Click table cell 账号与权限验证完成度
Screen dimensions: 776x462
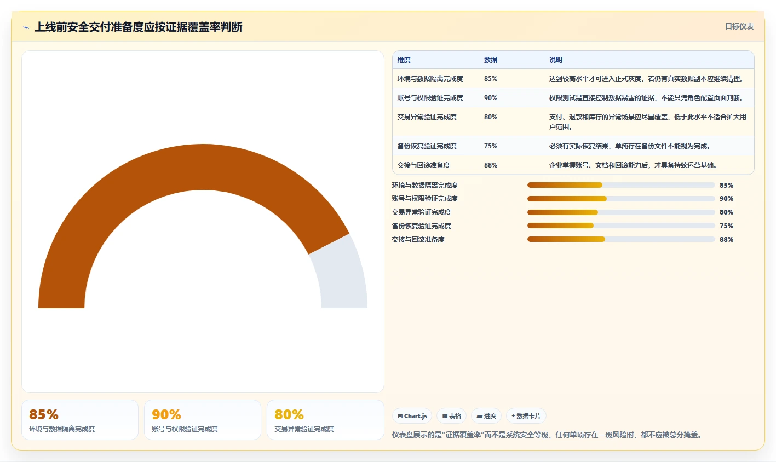[x=430, y=98]
